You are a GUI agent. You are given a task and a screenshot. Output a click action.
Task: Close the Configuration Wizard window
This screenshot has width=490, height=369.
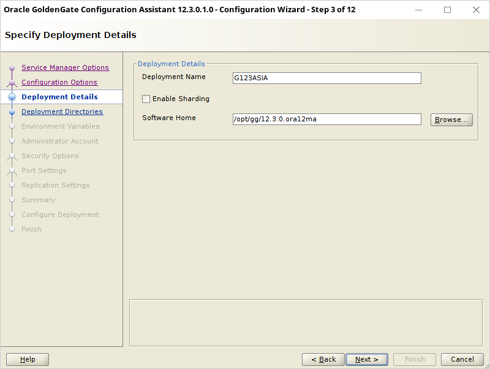pyautogui.click(x=476, y=10)
